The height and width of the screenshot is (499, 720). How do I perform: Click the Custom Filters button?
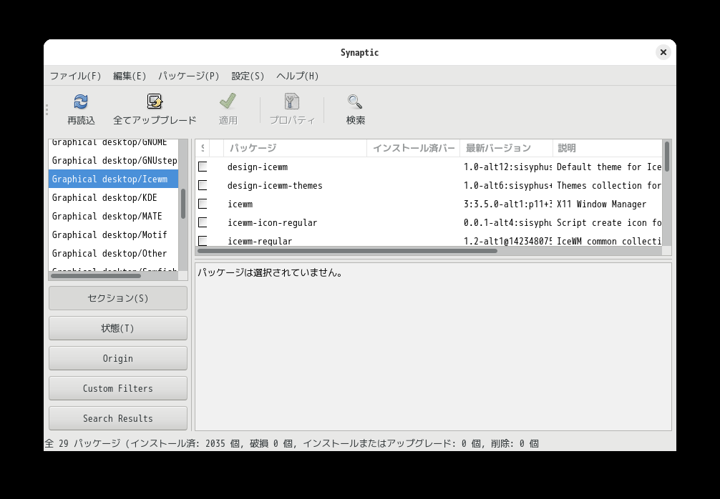click(x=118, y=388)
